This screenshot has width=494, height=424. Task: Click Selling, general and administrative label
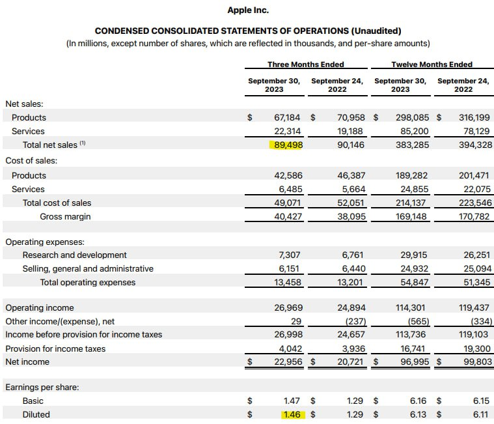tap(88, 268)
